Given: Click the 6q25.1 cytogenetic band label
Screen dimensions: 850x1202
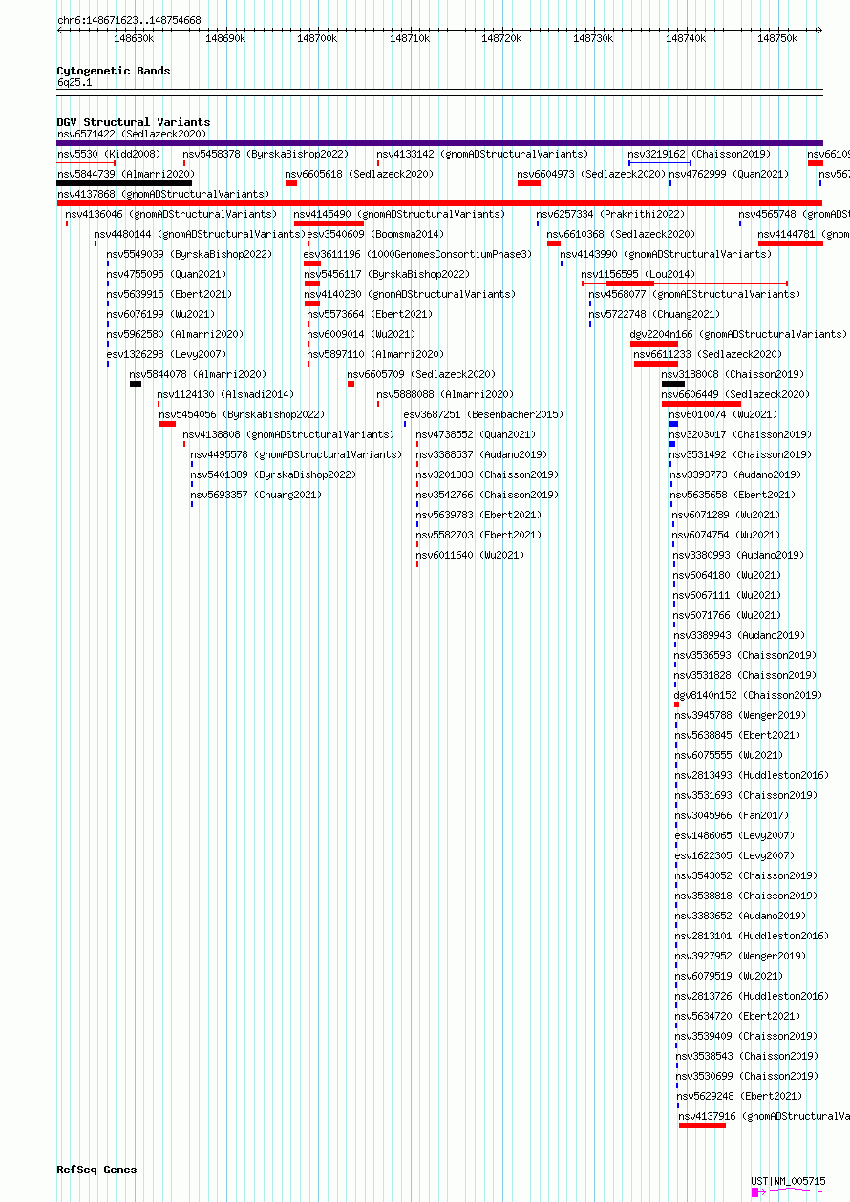Looking at the screenshot, I should (x=74, y=83).
